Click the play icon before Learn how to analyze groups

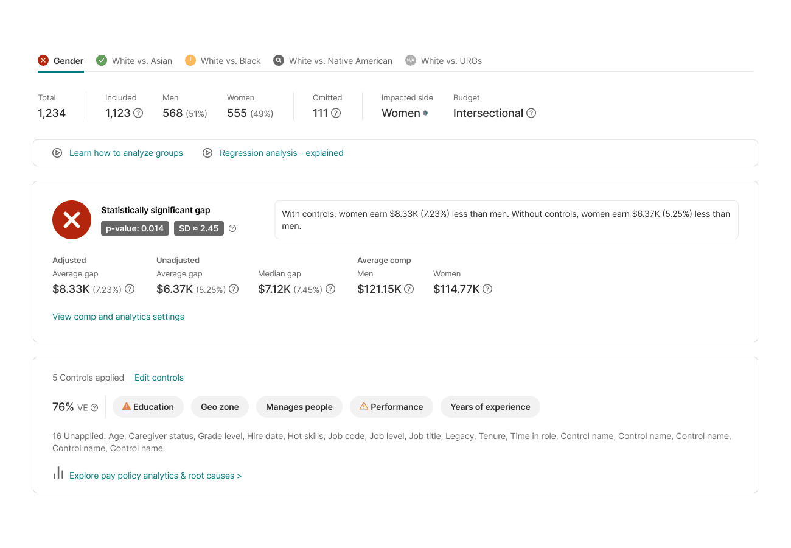pyautogui.click(x=57, y=153)
